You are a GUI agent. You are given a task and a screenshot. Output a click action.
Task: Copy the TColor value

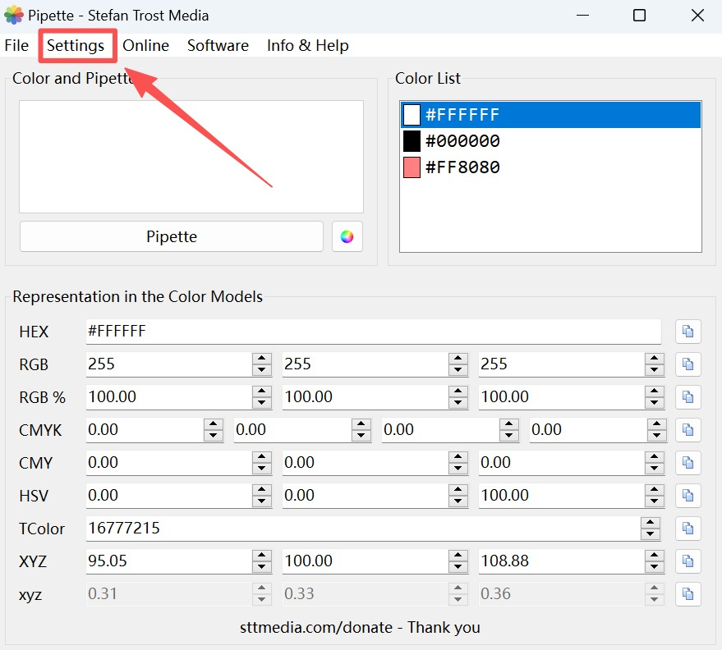coord(688,529)
